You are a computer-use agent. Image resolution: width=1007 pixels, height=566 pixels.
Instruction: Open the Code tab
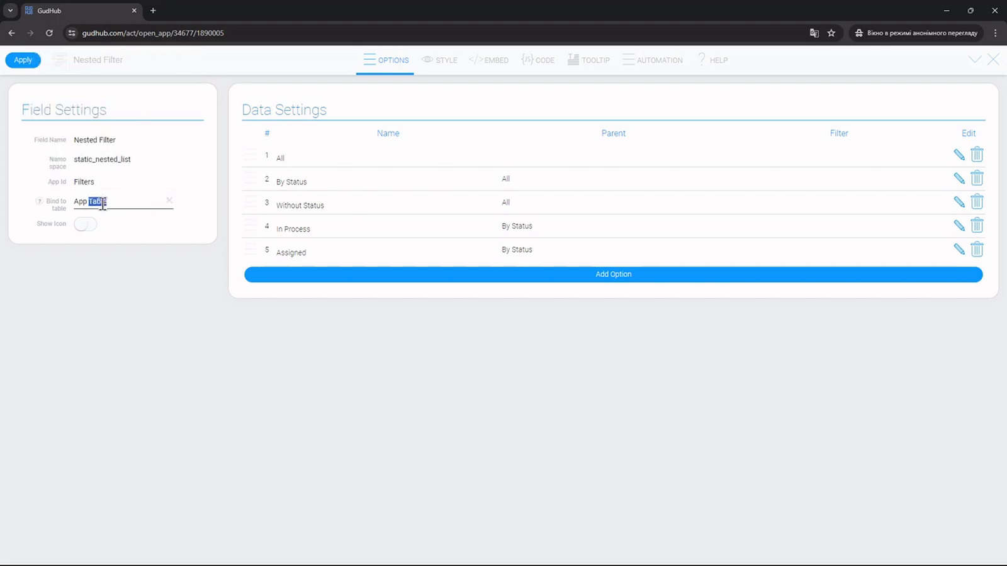(x=537, y=60)
